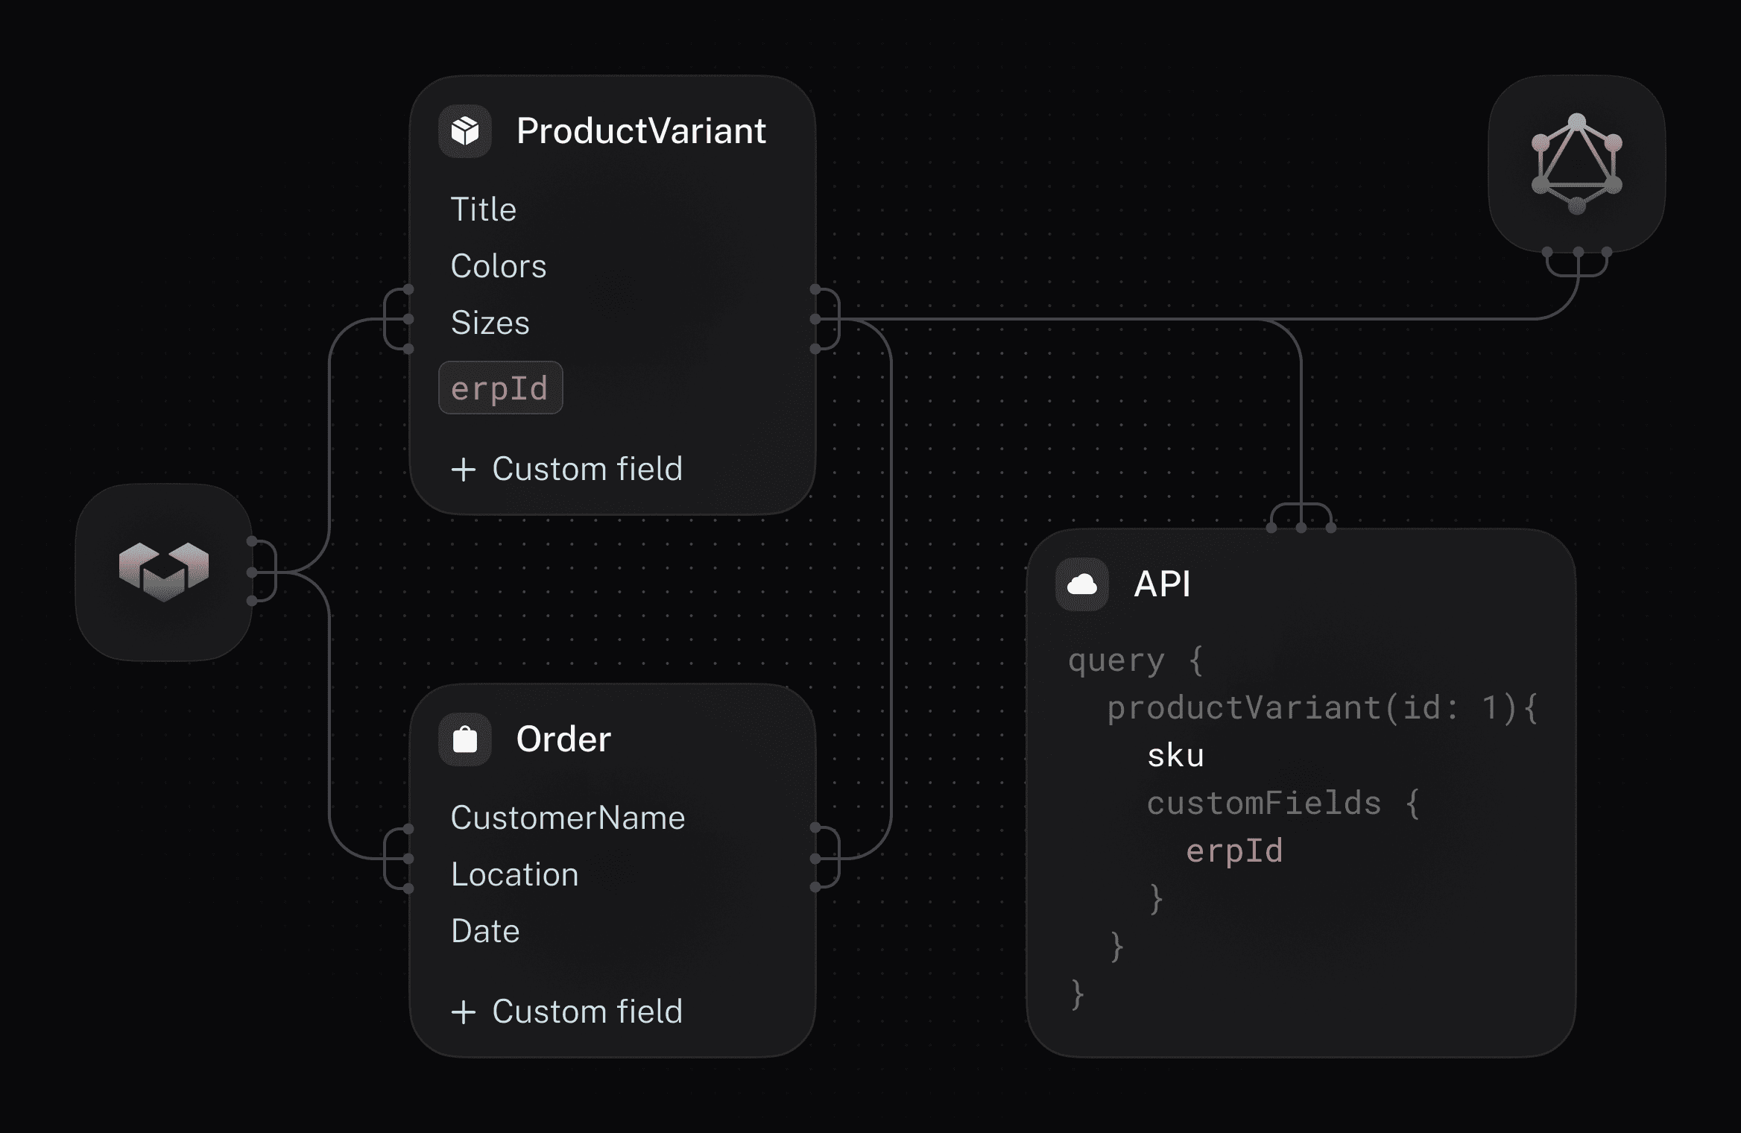Viewport: 1741px width, 1133px height.
Task: Click the sku line in query
Action: tap(1175, 756)
